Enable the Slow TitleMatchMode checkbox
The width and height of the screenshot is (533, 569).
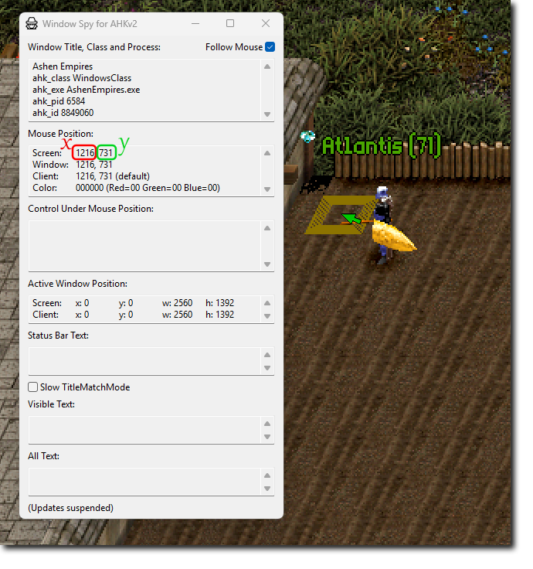[x=33, y=387]
